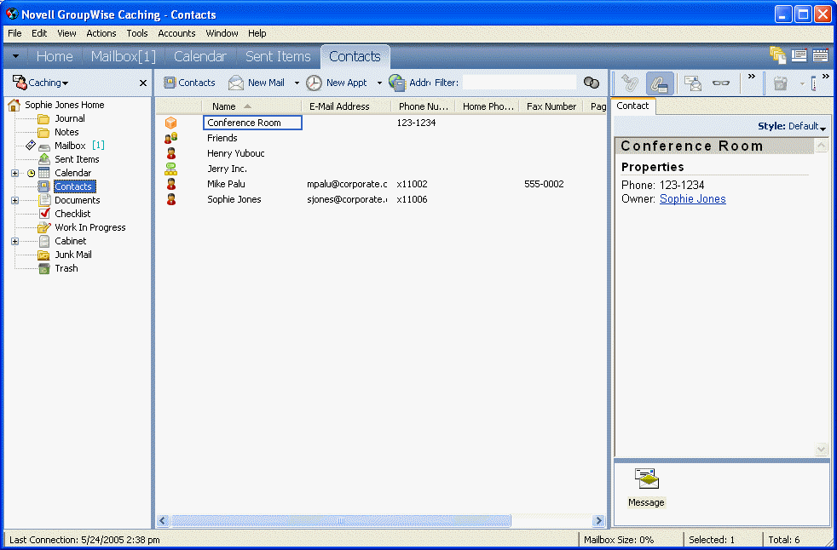Open the Style: Default dropdown
Image resolution: width=837 pixels, height=550 pixels.
click(792, 126)
